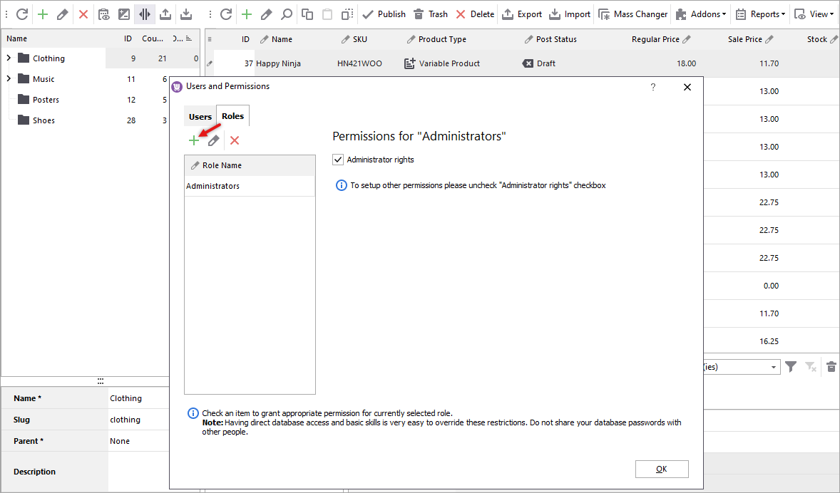
Task: Refresh the category list
Action: point(22,14)
